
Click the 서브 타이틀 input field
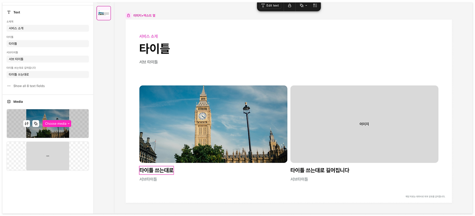(47, 59)
